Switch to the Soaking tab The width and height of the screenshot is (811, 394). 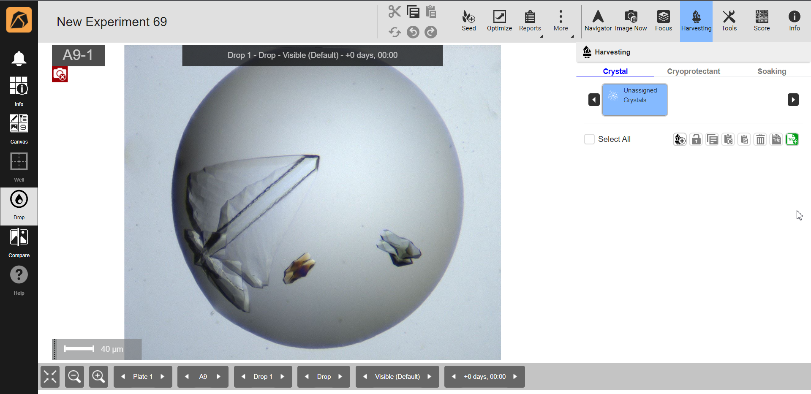[771, 71]
